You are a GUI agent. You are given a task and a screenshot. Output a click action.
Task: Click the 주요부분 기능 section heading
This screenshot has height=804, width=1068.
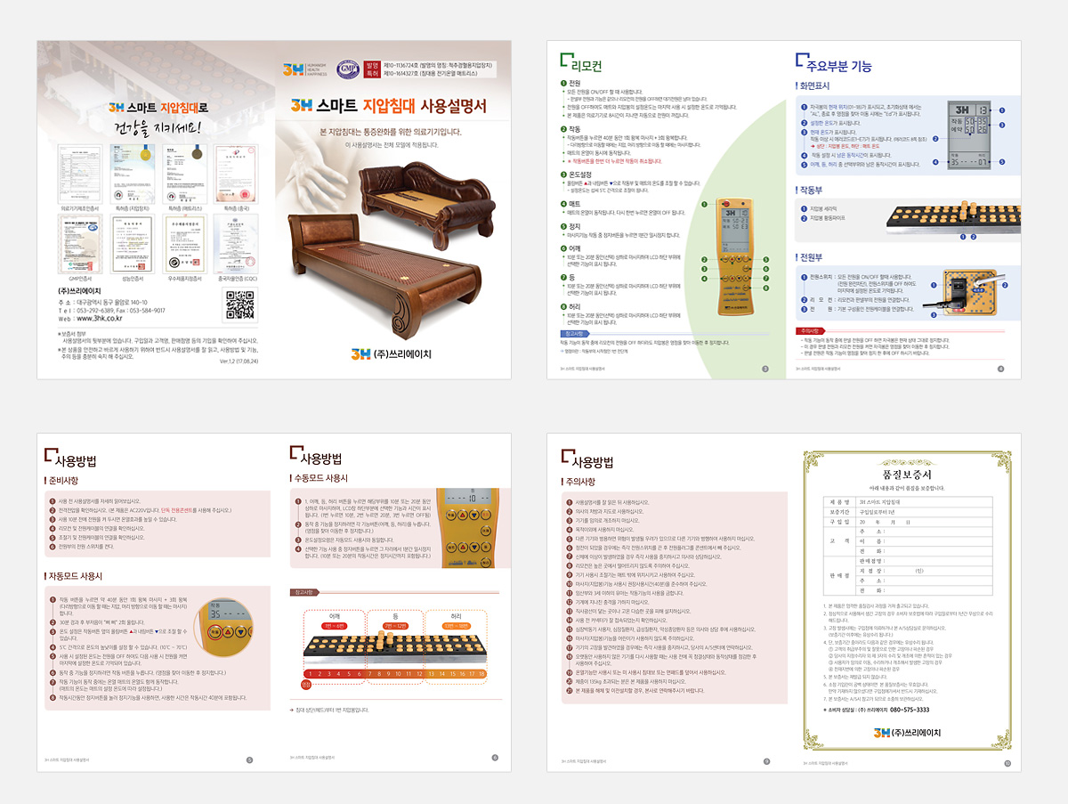coord(838,65)
